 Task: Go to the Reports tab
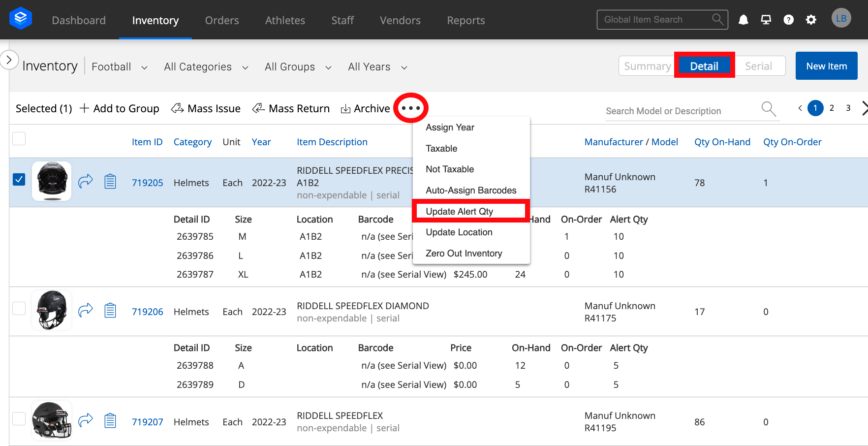click(x=466, y=20)
